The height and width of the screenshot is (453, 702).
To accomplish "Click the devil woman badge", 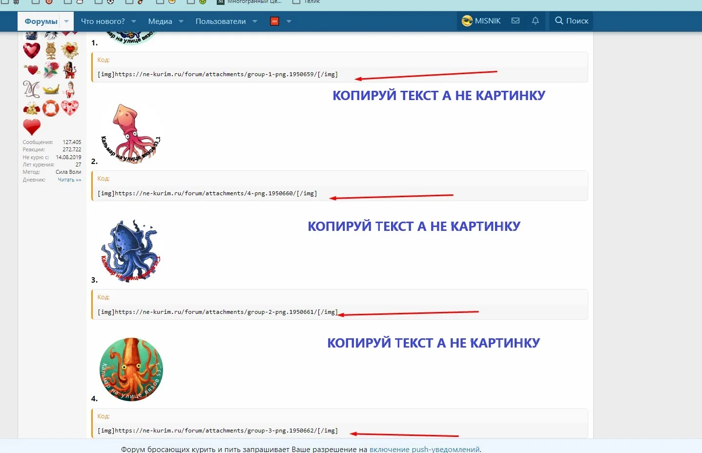I will click(x=70, y=70).
